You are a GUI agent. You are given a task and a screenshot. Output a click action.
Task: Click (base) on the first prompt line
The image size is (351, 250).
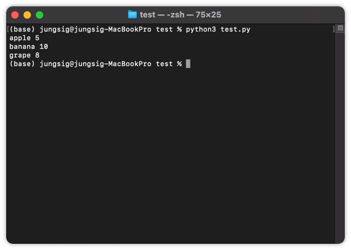22,30
